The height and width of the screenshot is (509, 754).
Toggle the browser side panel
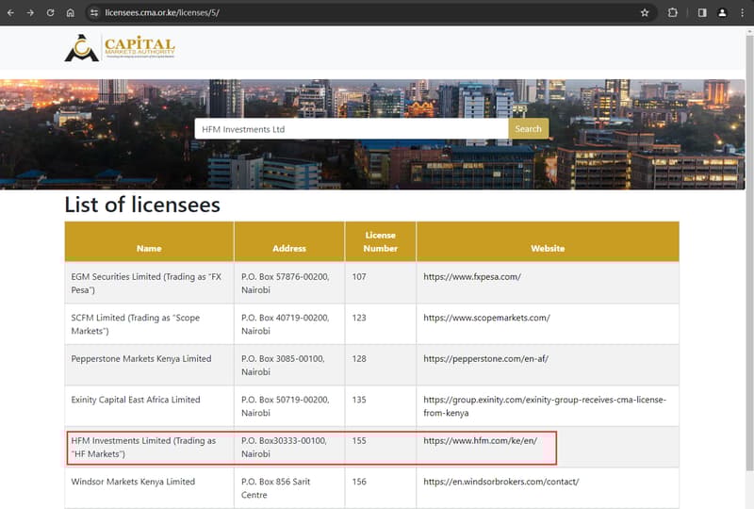coord(702,12)
